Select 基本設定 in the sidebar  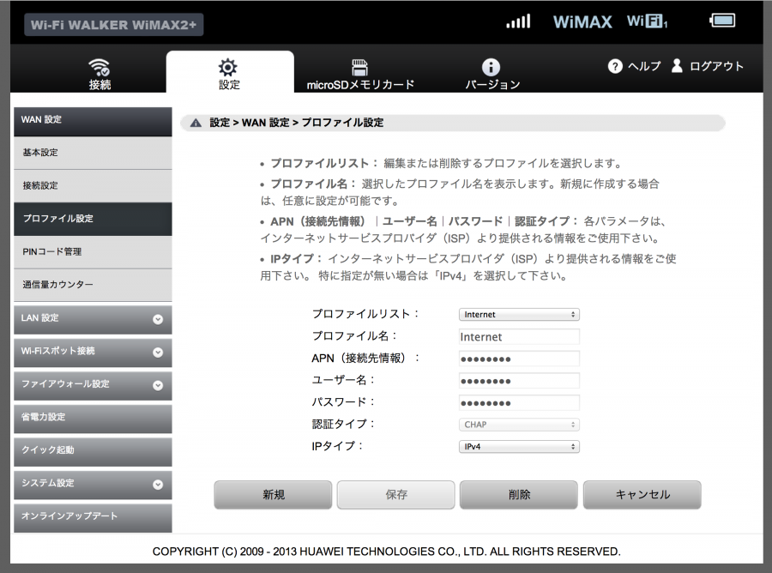pos(93,153)
